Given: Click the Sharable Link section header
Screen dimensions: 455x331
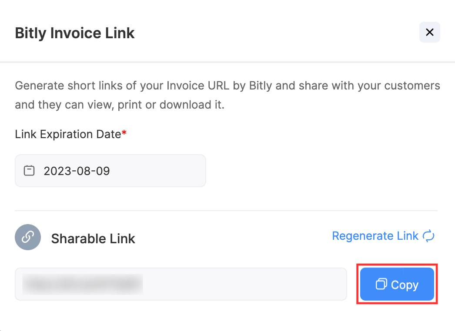Looking at the screenshot, I should 93,238.
